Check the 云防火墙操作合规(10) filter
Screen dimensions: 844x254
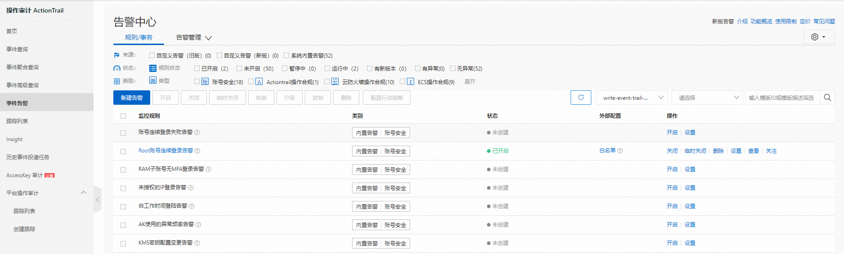pos(327,81)
